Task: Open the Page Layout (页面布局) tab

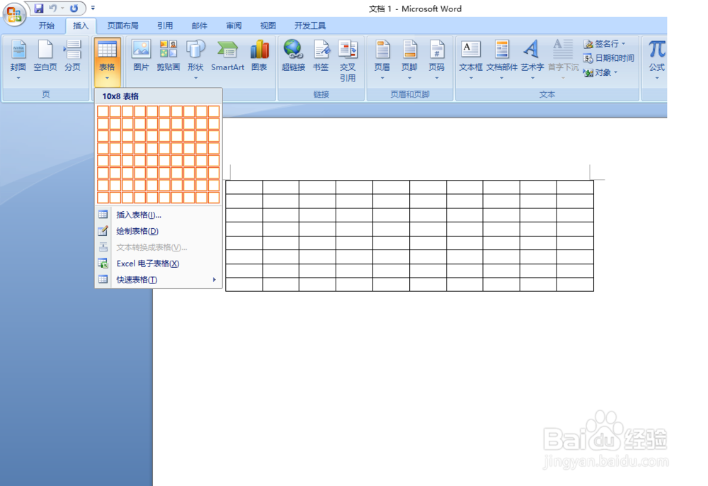Action: pyautogui.click(x=122, y=26)
